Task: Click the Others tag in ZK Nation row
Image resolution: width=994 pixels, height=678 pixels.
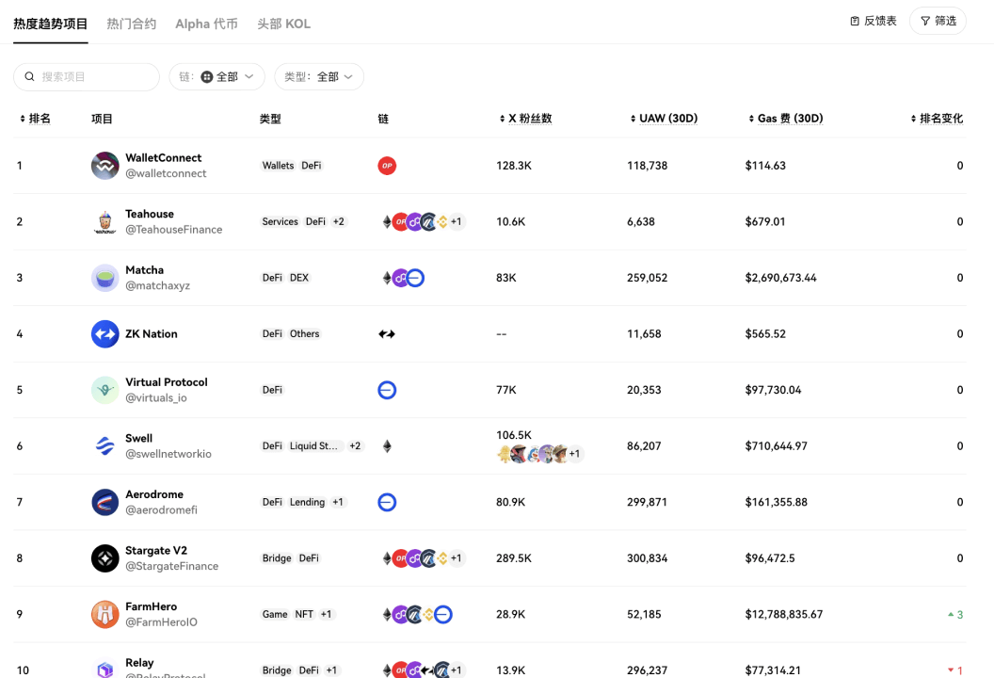Action: (305, 333)
